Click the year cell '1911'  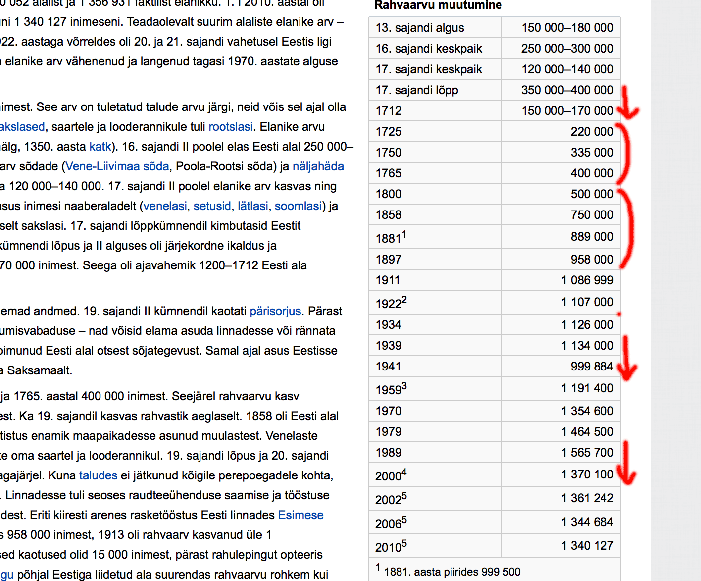pyautogui.click(x=388, y=280)
